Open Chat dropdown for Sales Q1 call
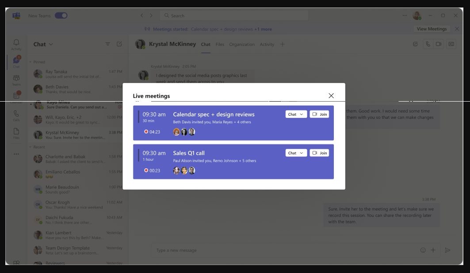Image resolution: width=470 pixels, height=273 pixels. tap(296, 153)
